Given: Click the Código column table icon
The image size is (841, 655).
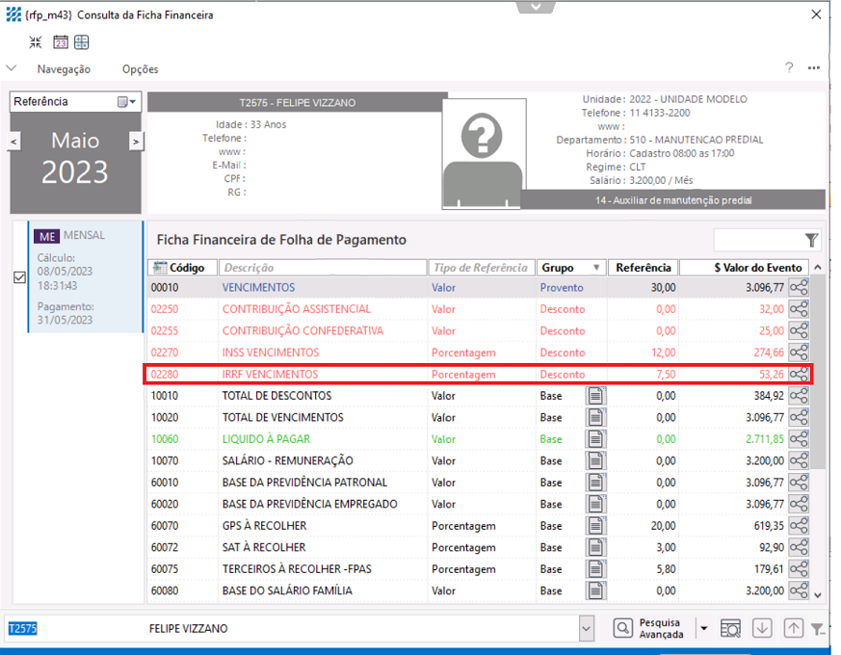Looking at the screenshot, I should 160,267.
